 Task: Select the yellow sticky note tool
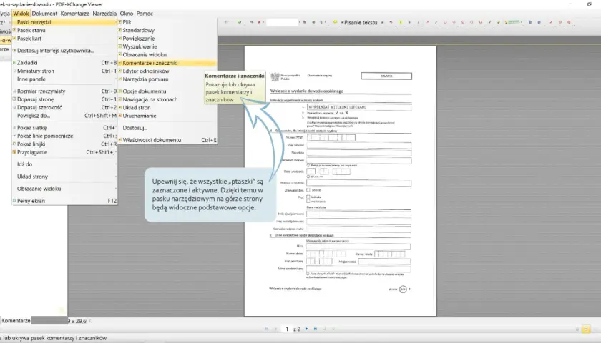coord(336,22)
